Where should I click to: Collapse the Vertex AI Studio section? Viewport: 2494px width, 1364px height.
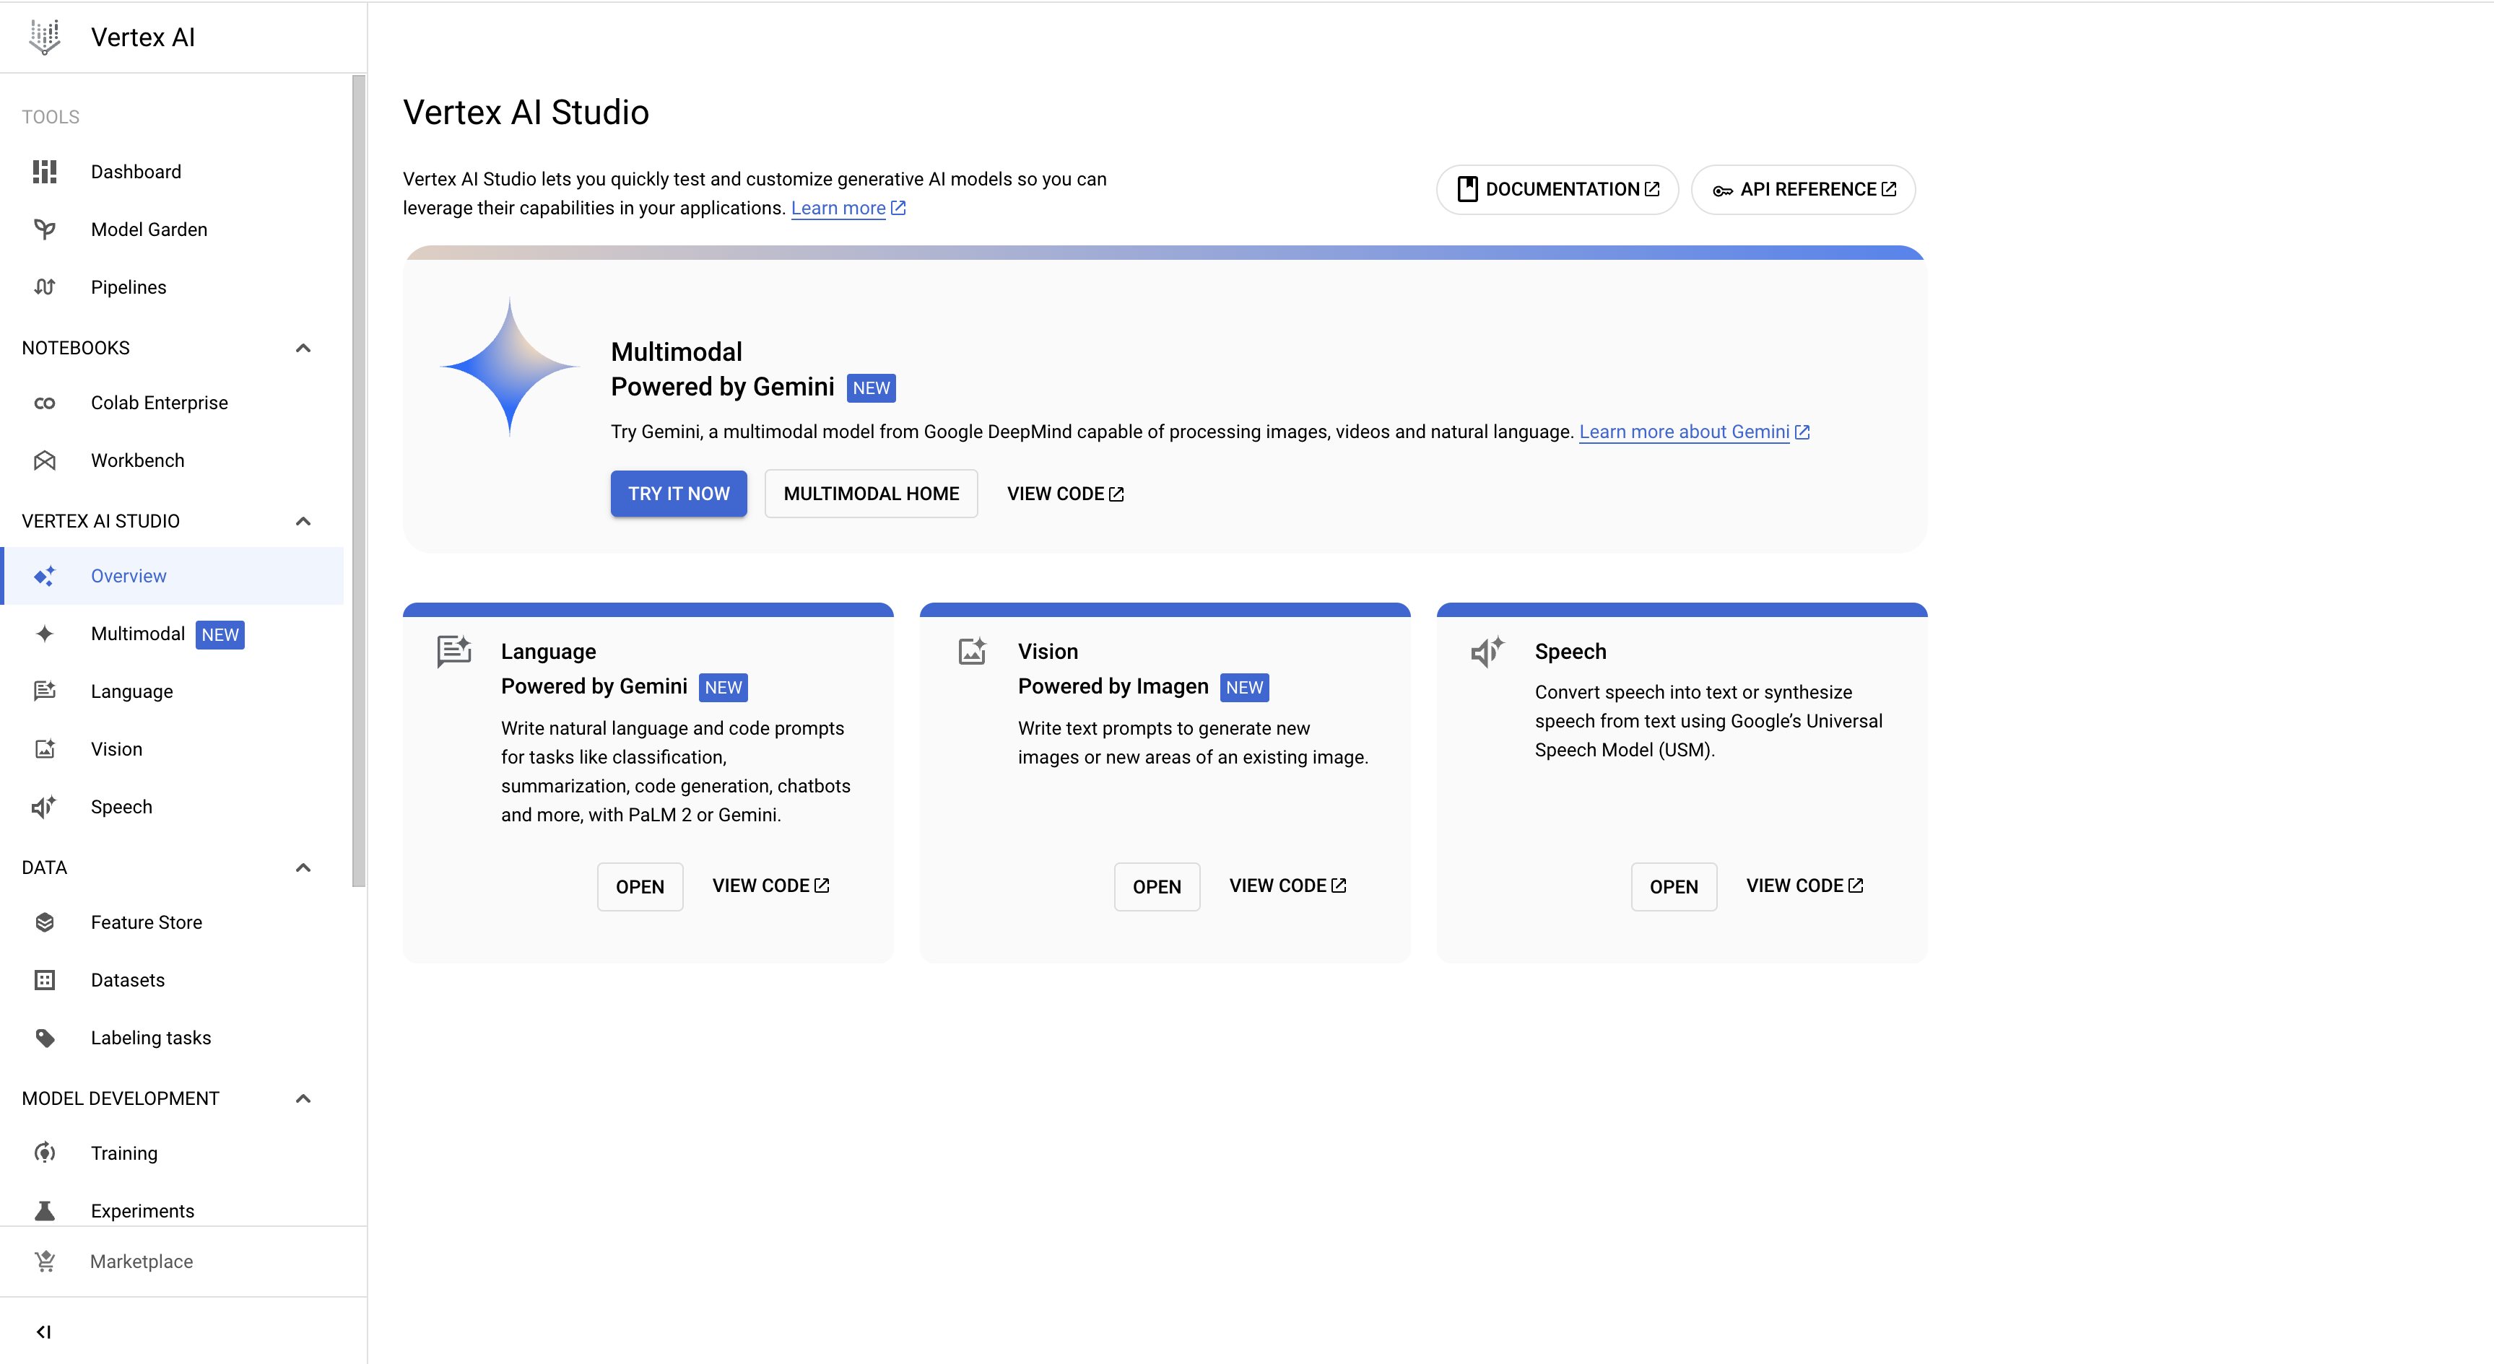[x=303, y=520]
